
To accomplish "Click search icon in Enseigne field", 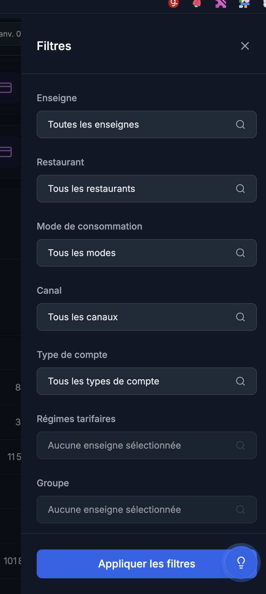I will click(240, 124).
